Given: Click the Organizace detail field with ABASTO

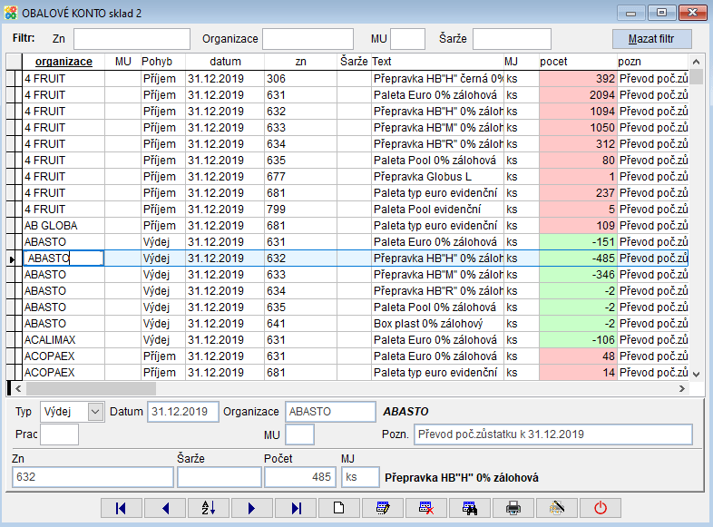Looking at the screenshot, I should (x=330, y=412).
